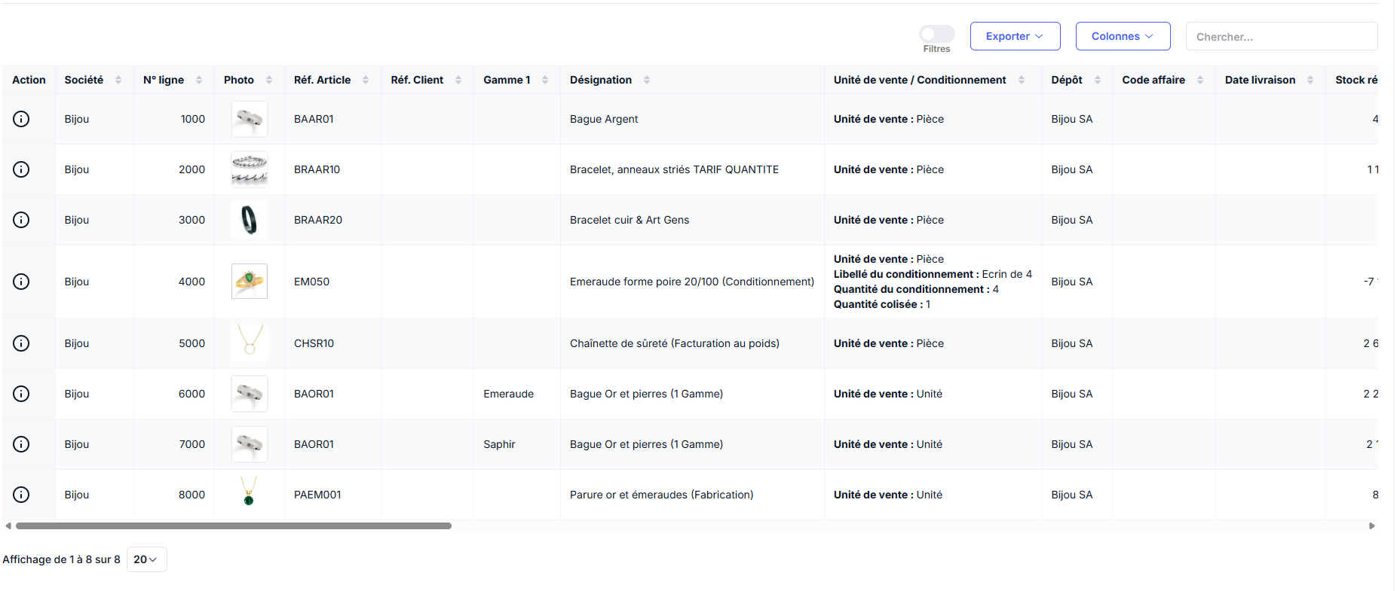Toggle the Filtres switch
The height and width of the screenshot is (591, 1397).
click(936, 34)
